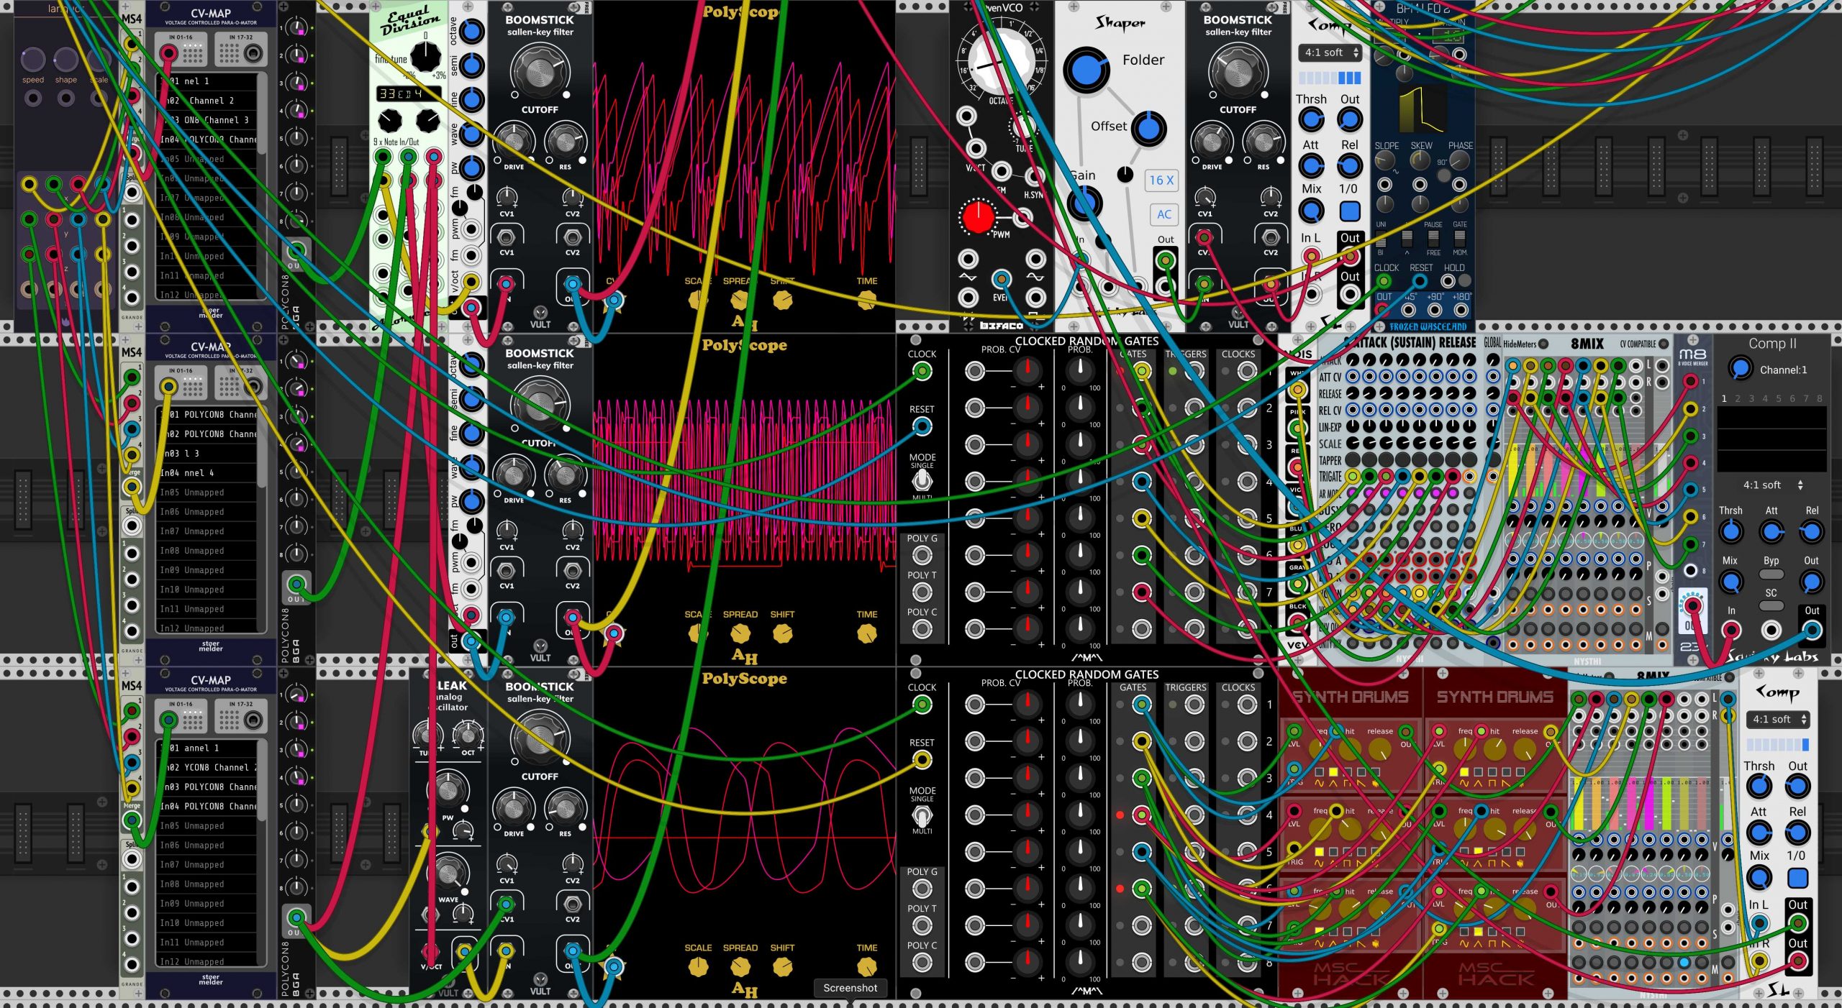Viewport: 1842px width, 1008px height.
Task: Click the Folder knob on Shaper
Action: click(x=1086, y=70)
